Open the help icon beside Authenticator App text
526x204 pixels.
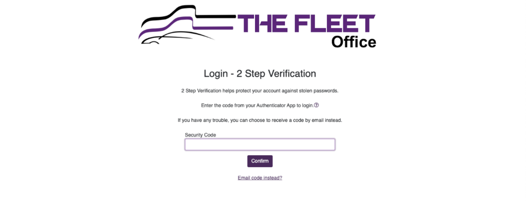point(316,105)
